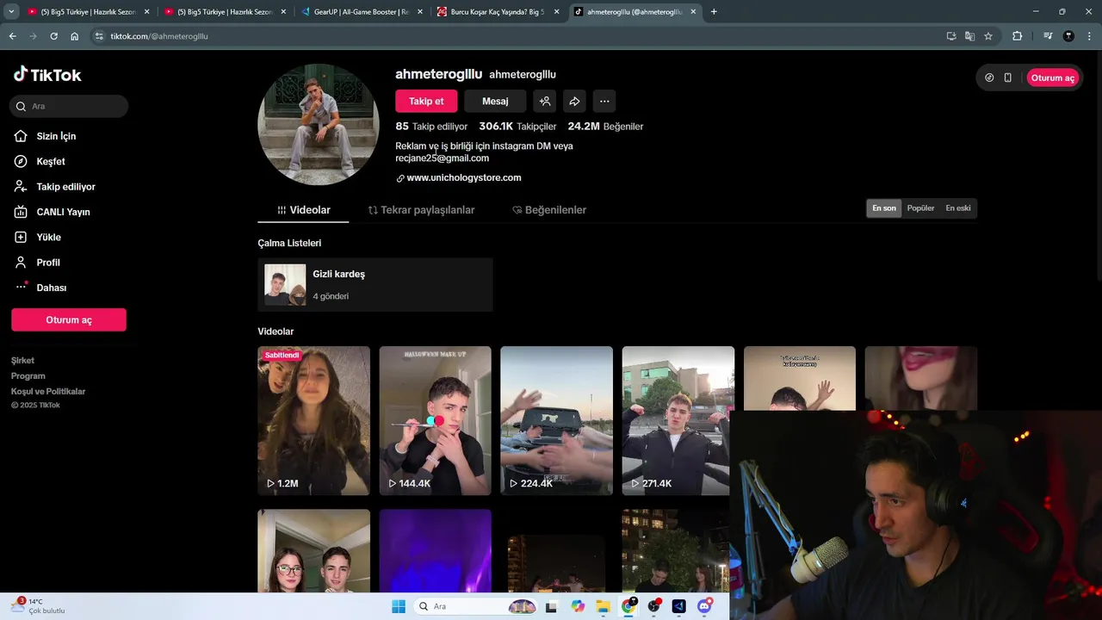Open the Halloween Make Up video
Image resolution: width=1102 pixels, height=620 pixels.
436,420
